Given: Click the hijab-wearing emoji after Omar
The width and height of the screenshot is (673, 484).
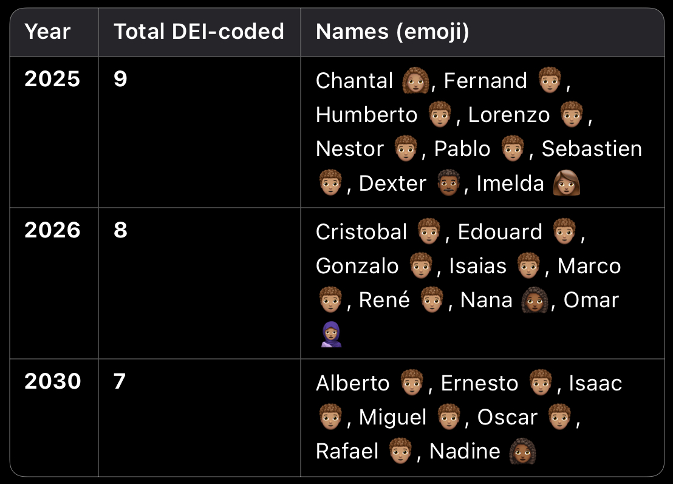Looking at the screenshot, I should tap(331, 334).
